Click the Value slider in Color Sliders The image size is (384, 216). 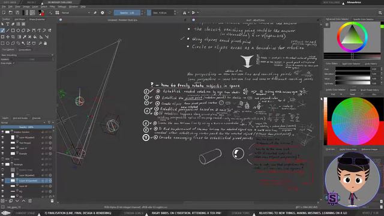coord(353,79)
